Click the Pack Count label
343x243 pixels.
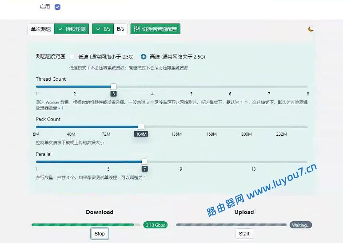[x=48, y=119]
